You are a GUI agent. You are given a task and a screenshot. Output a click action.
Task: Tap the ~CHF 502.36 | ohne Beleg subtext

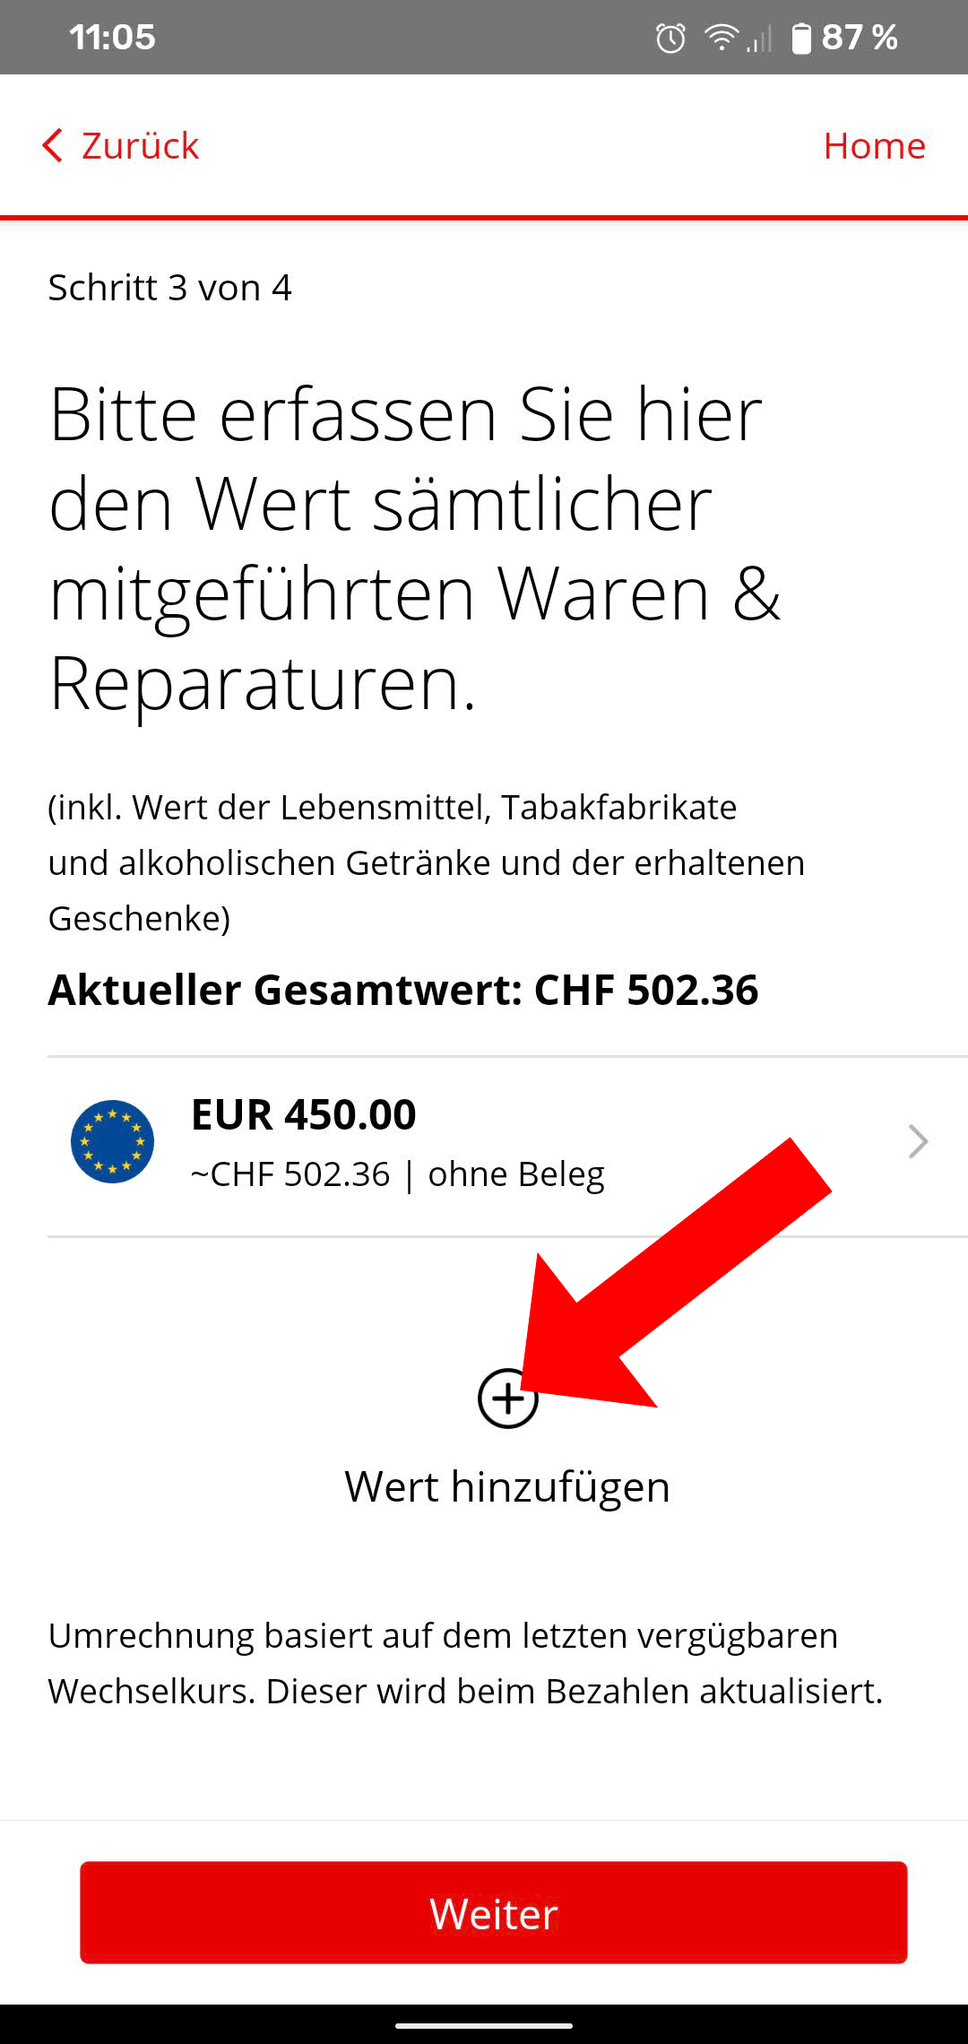pos(398,1174)
